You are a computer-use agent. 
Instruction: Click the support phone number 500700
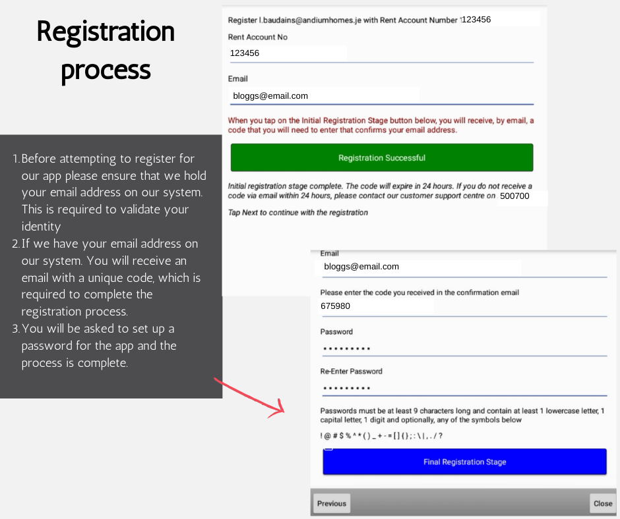(514, 196)
